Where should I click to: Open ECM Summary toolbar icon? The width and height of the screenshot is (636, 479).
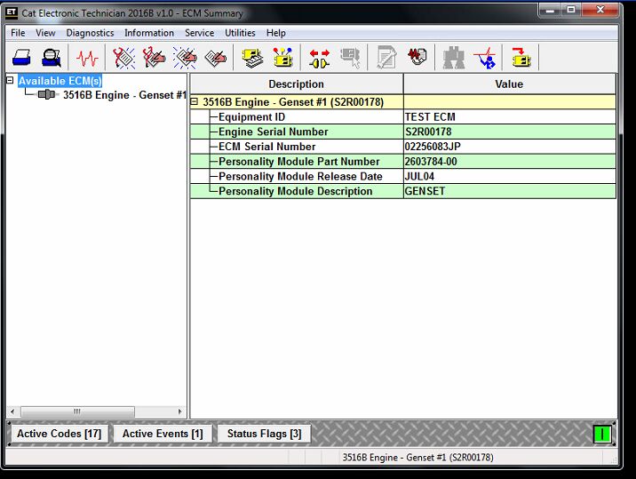pos(252,58)
